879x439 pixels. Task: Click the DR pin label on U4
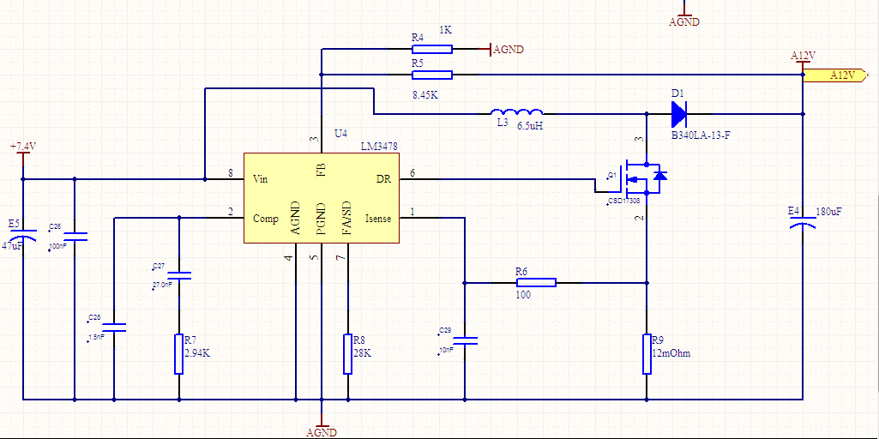(383, 179)
